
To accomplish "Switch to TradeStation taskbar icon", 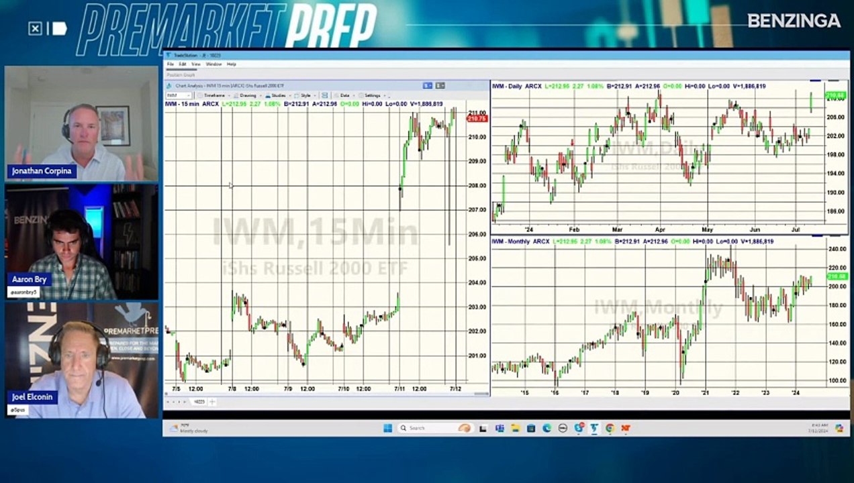I will tap(594, 428).
